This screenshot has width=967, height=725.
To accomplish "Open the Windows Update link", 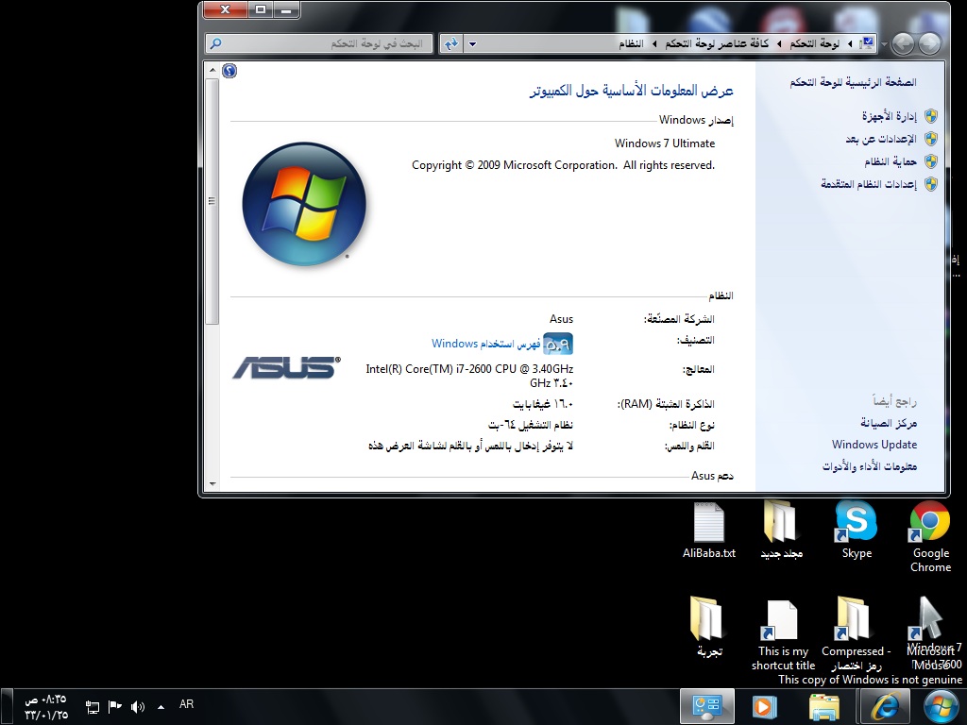I will tap(874, 445).
